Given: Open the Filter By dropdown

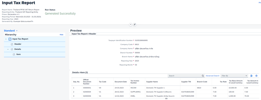Looking at the screenshot, I should [234, 76].
